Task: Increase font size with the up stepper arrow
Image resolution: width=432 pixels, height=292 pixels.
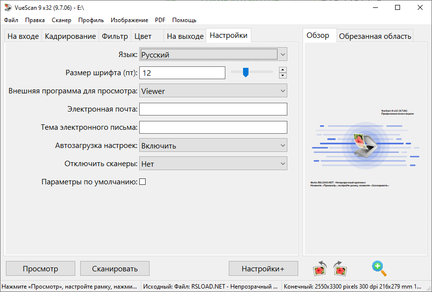Action: 283,70
